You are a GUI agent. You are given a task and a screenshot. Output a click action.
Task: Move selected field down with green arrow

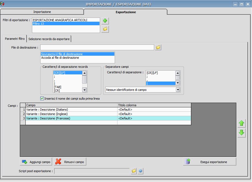[242, 133]
